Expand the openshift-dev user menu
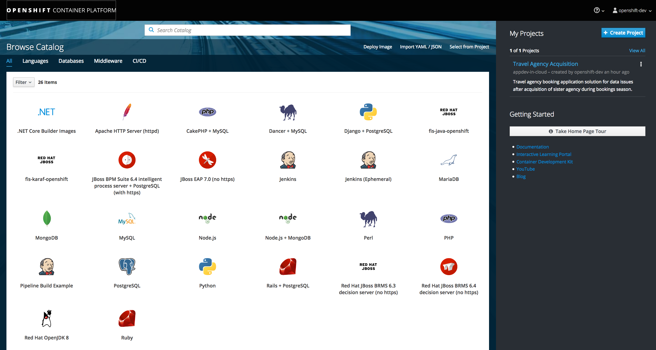 [632, 10]
